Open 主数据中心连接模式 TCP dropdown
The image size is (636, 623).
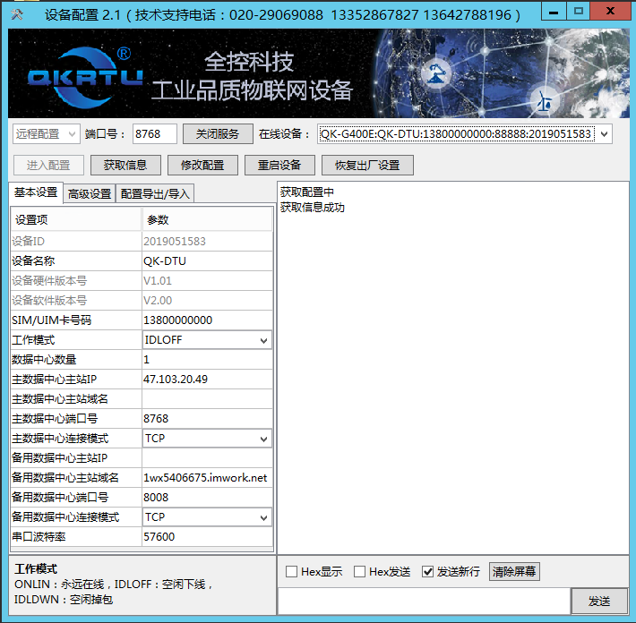coord(207,439)
